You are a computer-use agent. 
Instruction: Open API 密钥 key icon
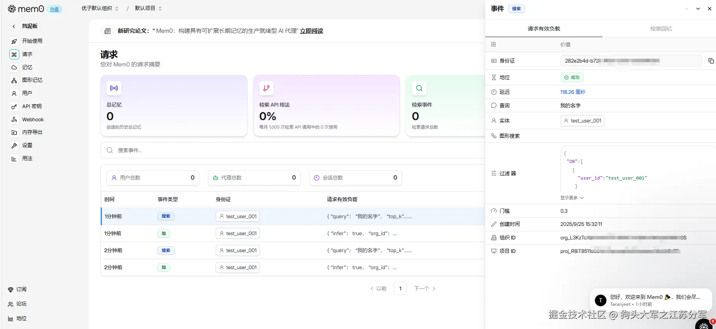(x=14, y=107)
